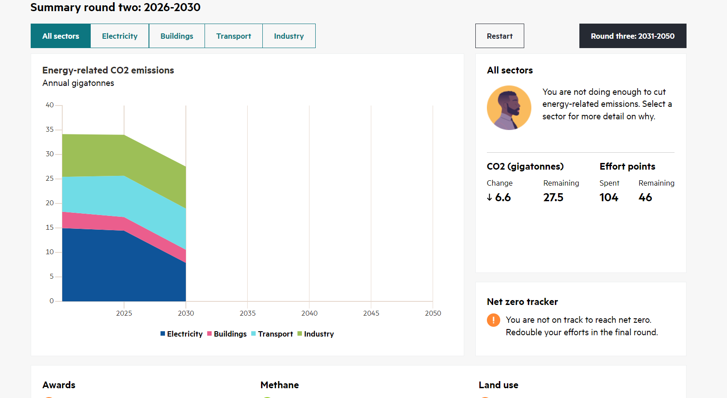This screenshot has width=727, height=398.
Task: Proceed to Round three: 2031-2050
Action: tap(632, 36)
